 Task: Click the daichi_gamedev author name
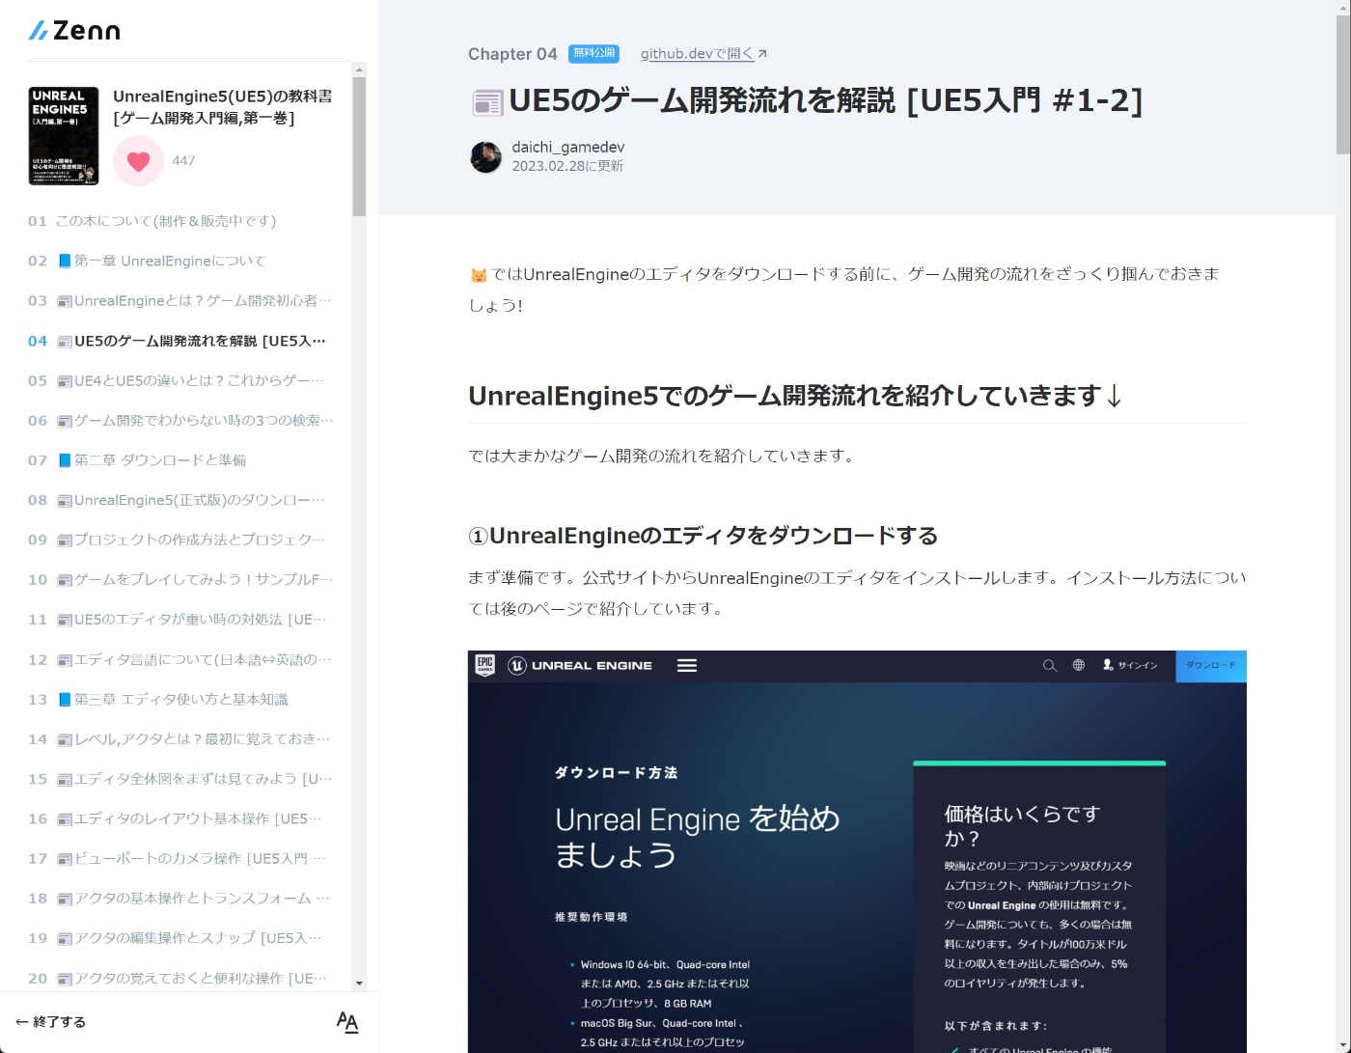[568, 147]
